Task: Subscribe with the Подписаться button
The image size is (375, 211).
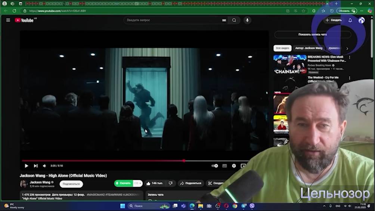Action: coord(71,184)
